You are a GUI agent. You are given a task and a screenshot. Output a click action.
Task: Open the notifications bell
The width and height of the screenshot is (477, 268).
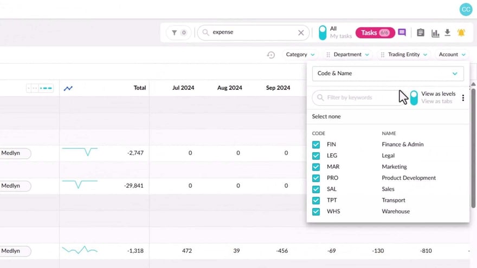tap(461, 32)
